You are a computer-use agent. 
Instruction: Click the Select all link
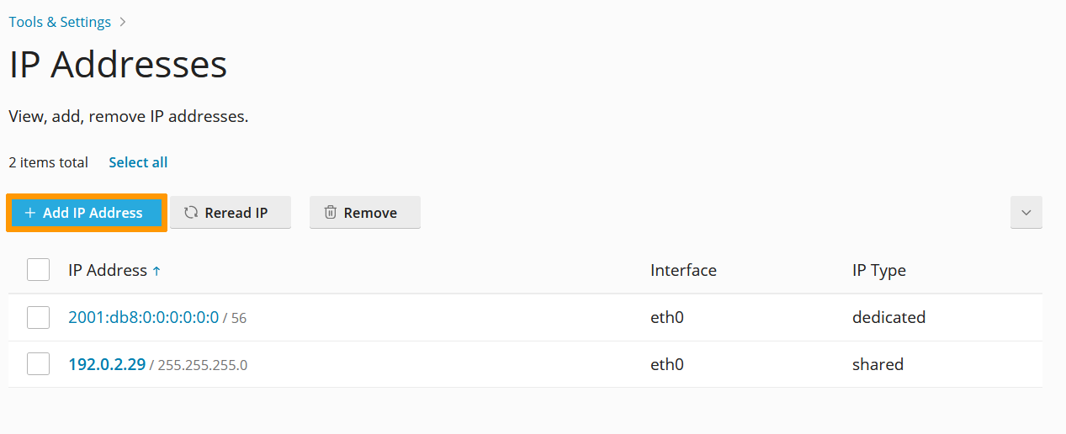pyautogui.click(x=138, y=162)
